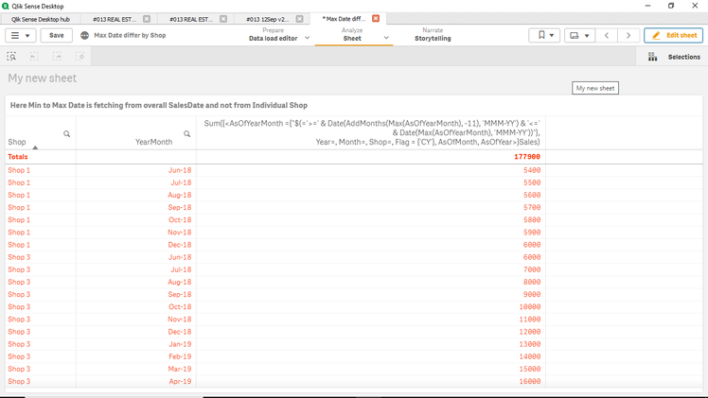
Task: Select Nov-18 for Shop 1
Action: tap(179, 233)
